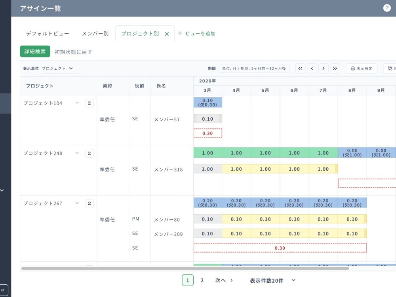Open the 期間 unit and range selector
The height and width of the screenshot is (297, 396).
[254, 69]
